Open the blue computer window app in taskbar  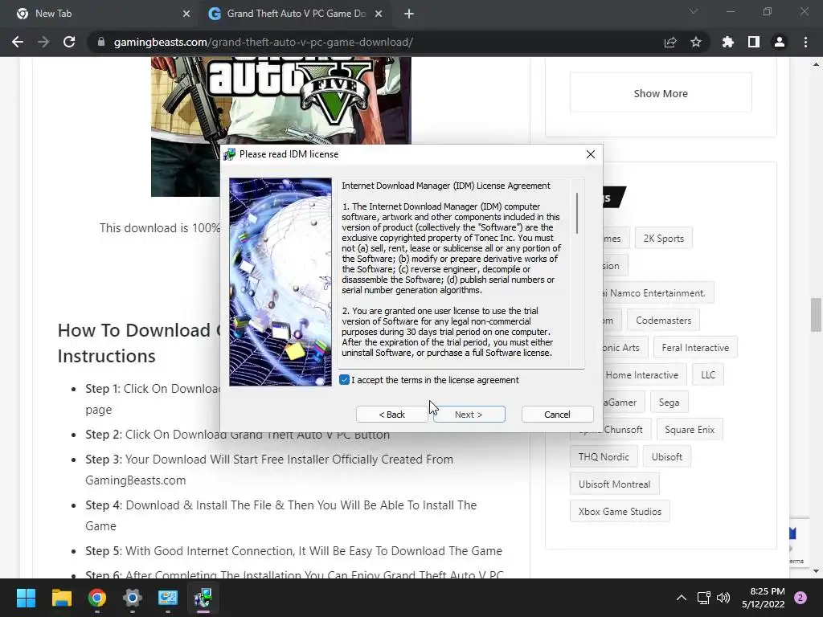click(168, 598)
